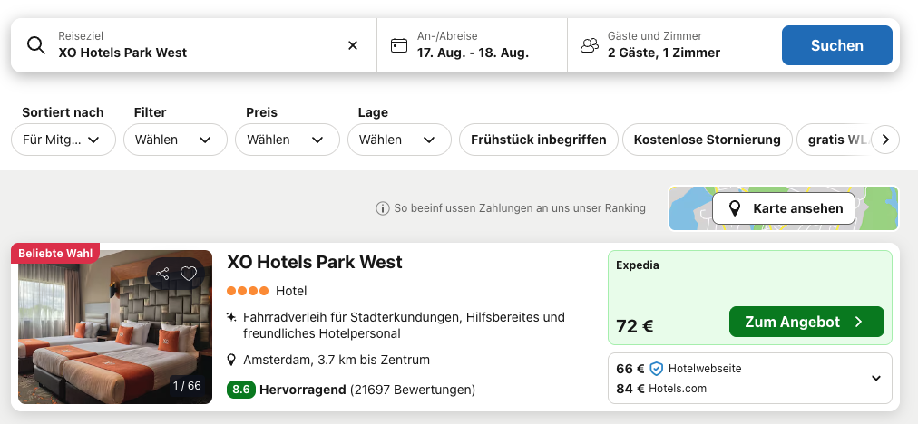Share XO Hotels Park West listing
This screenshot has height=424, width=918.
(162, 273)
